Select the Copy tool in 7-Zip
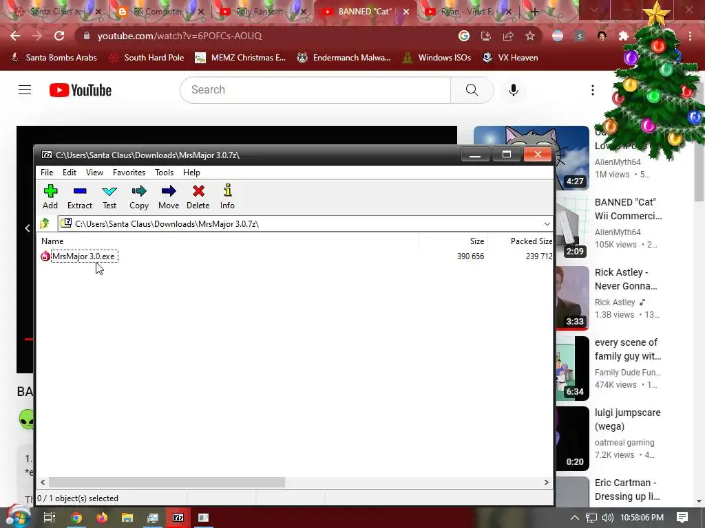The width and height of the screenshot is (705, 528). point(139,197)
